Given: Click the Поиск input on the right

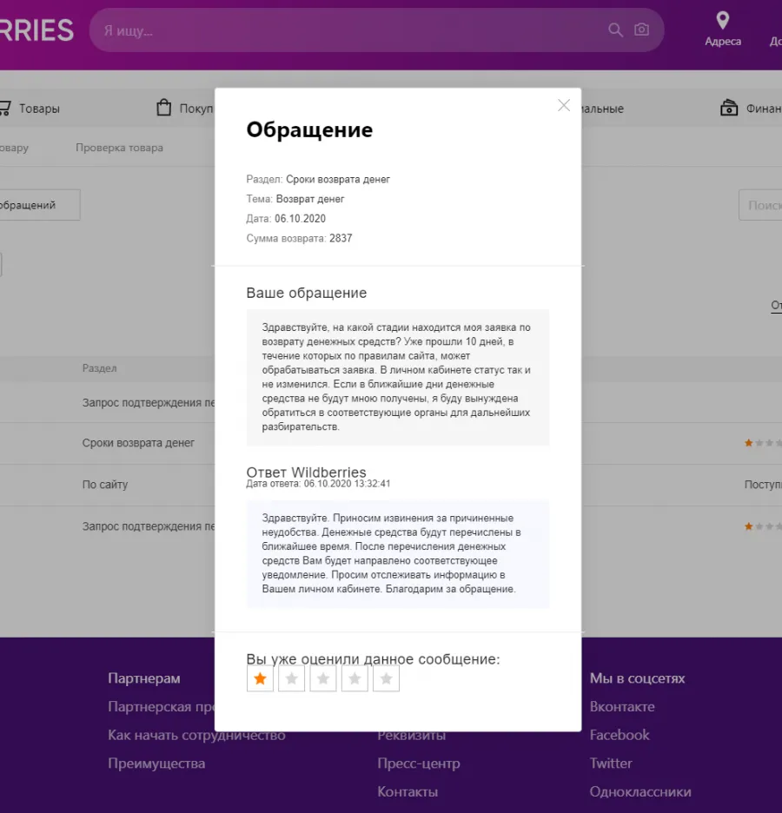Looking at the screenshot, I should 760,205.
